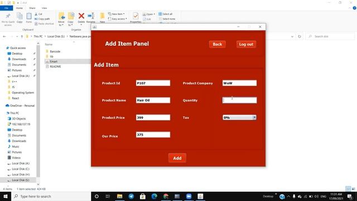This screenshot has height=201, width=357.
Task: Open File Explorer from the taskbar
Action: click(x=119, y=196)
